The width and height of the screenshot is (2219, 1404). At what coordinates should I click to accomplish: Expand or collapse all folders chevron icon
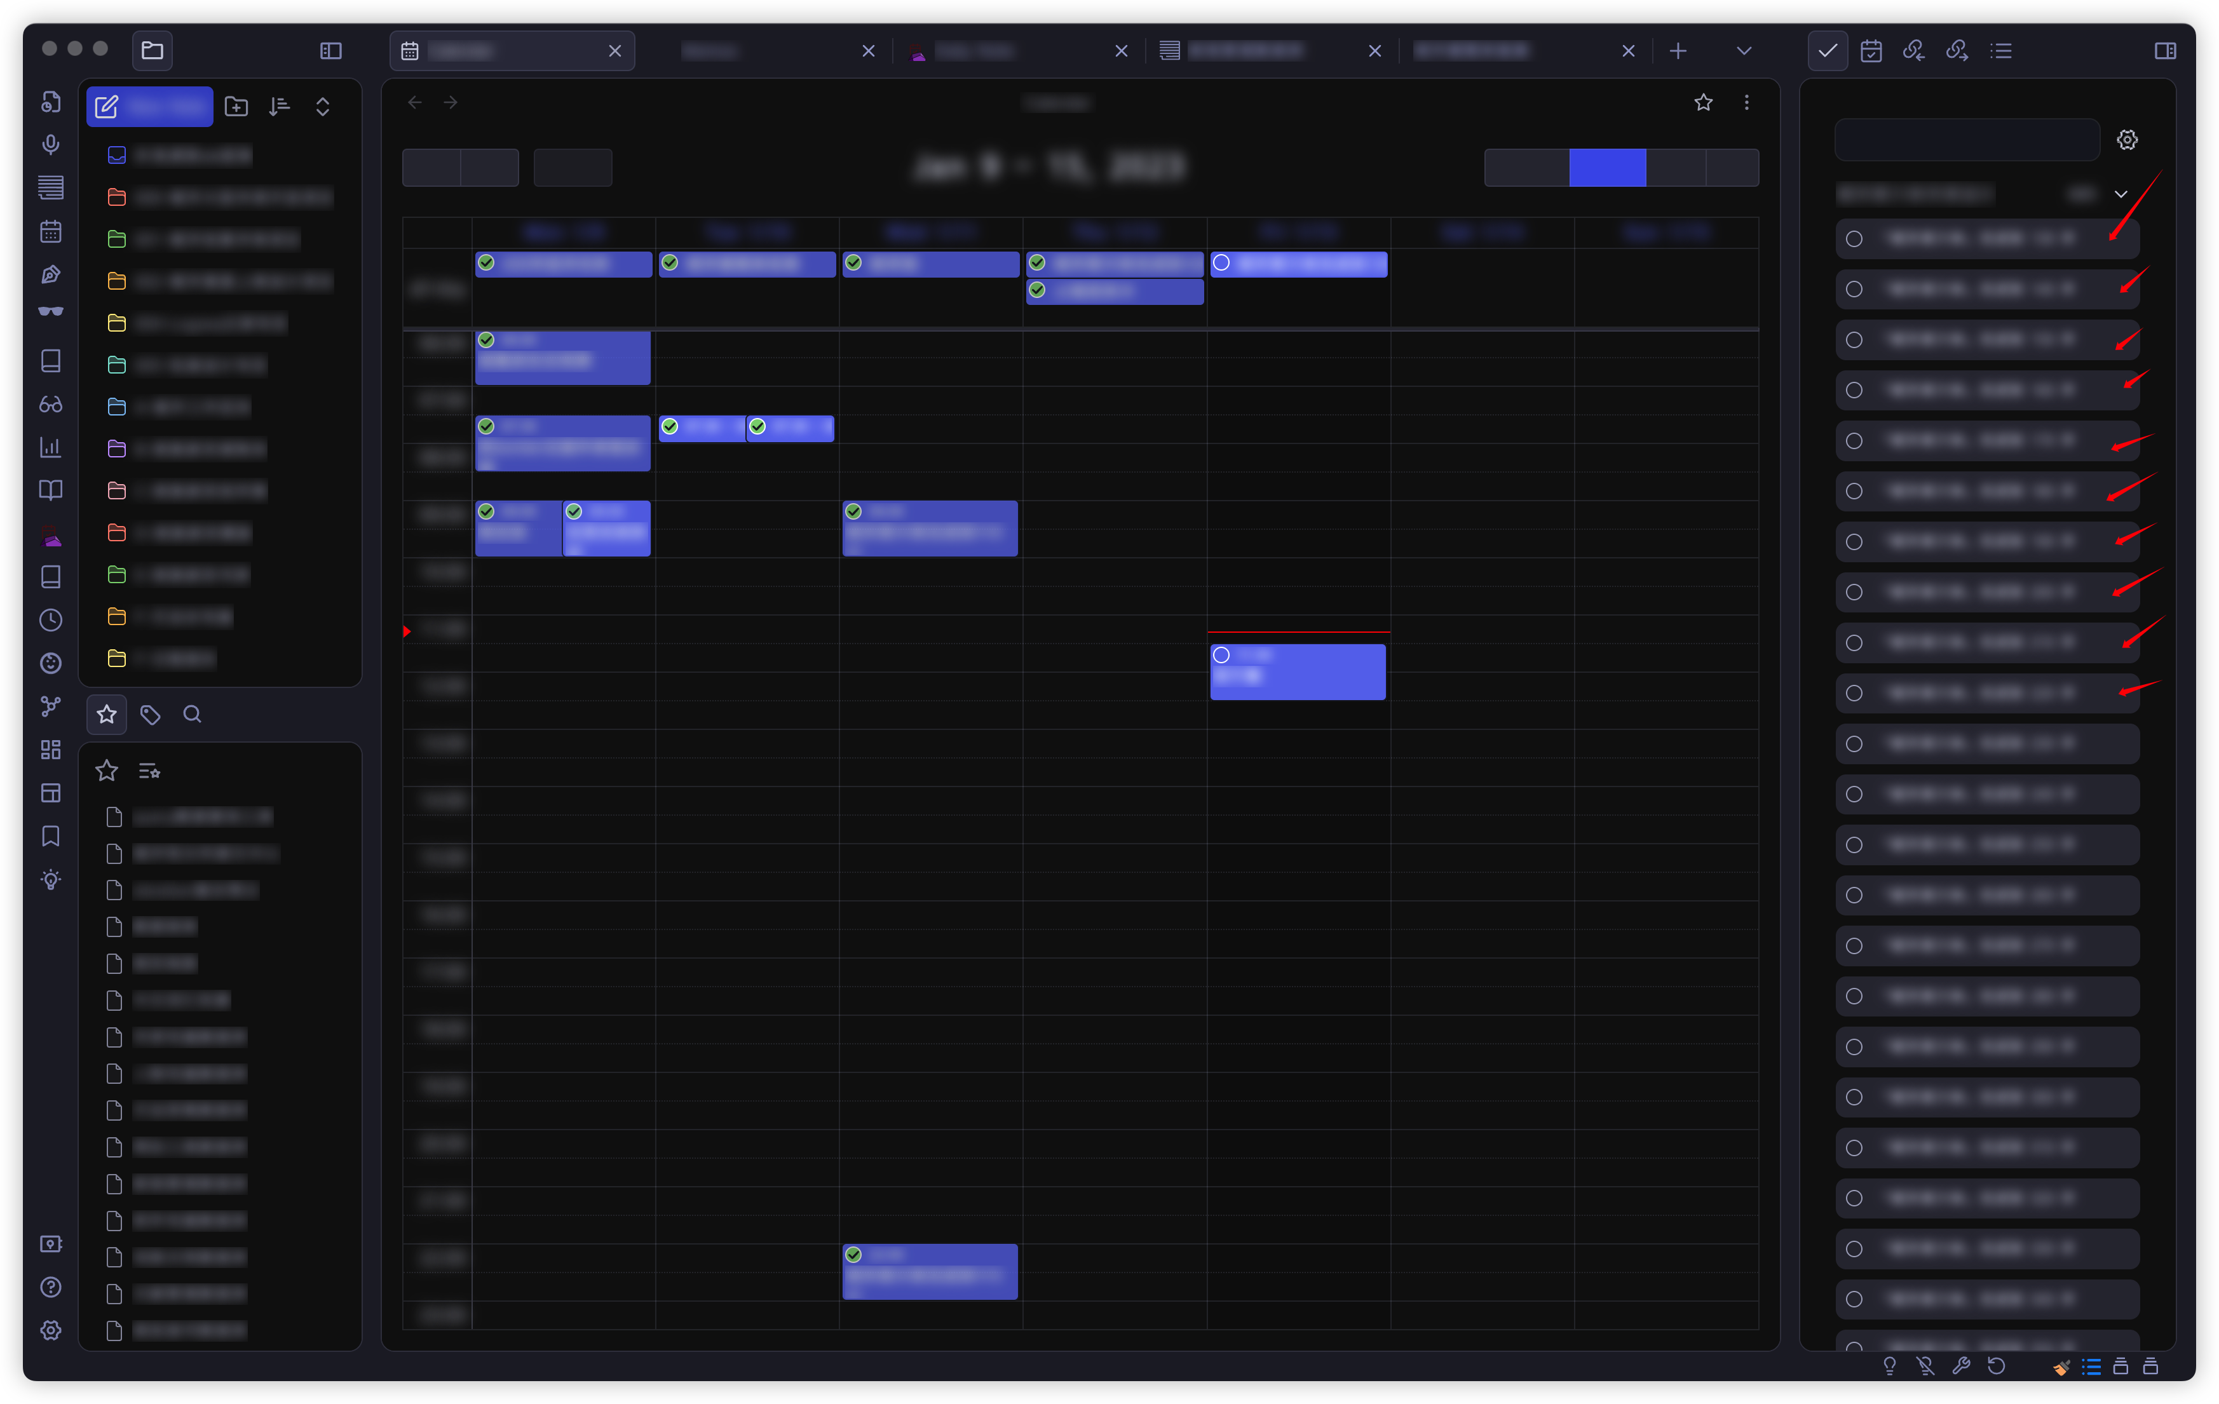click(x=323, y=107)
